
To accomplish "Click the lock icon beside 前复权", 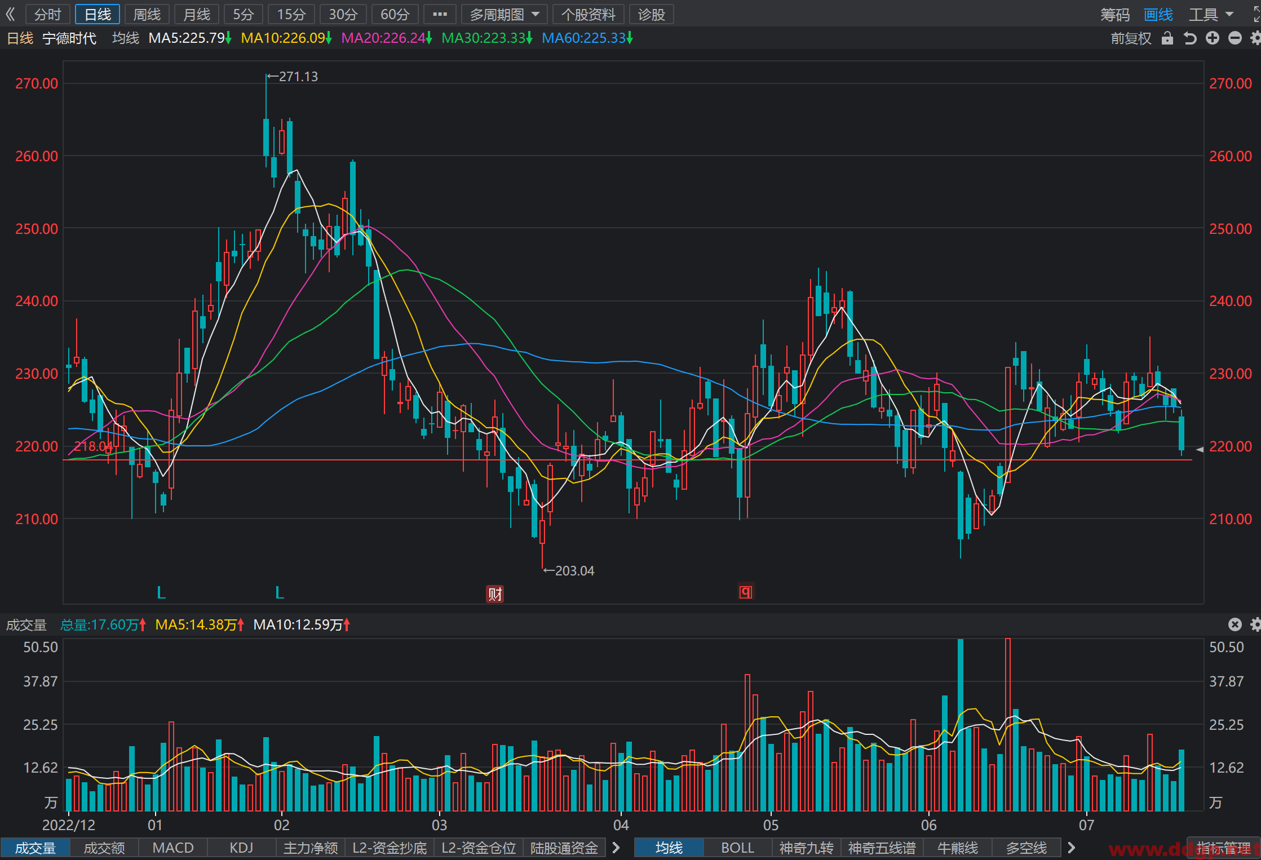I will [x=1167, y=38].
